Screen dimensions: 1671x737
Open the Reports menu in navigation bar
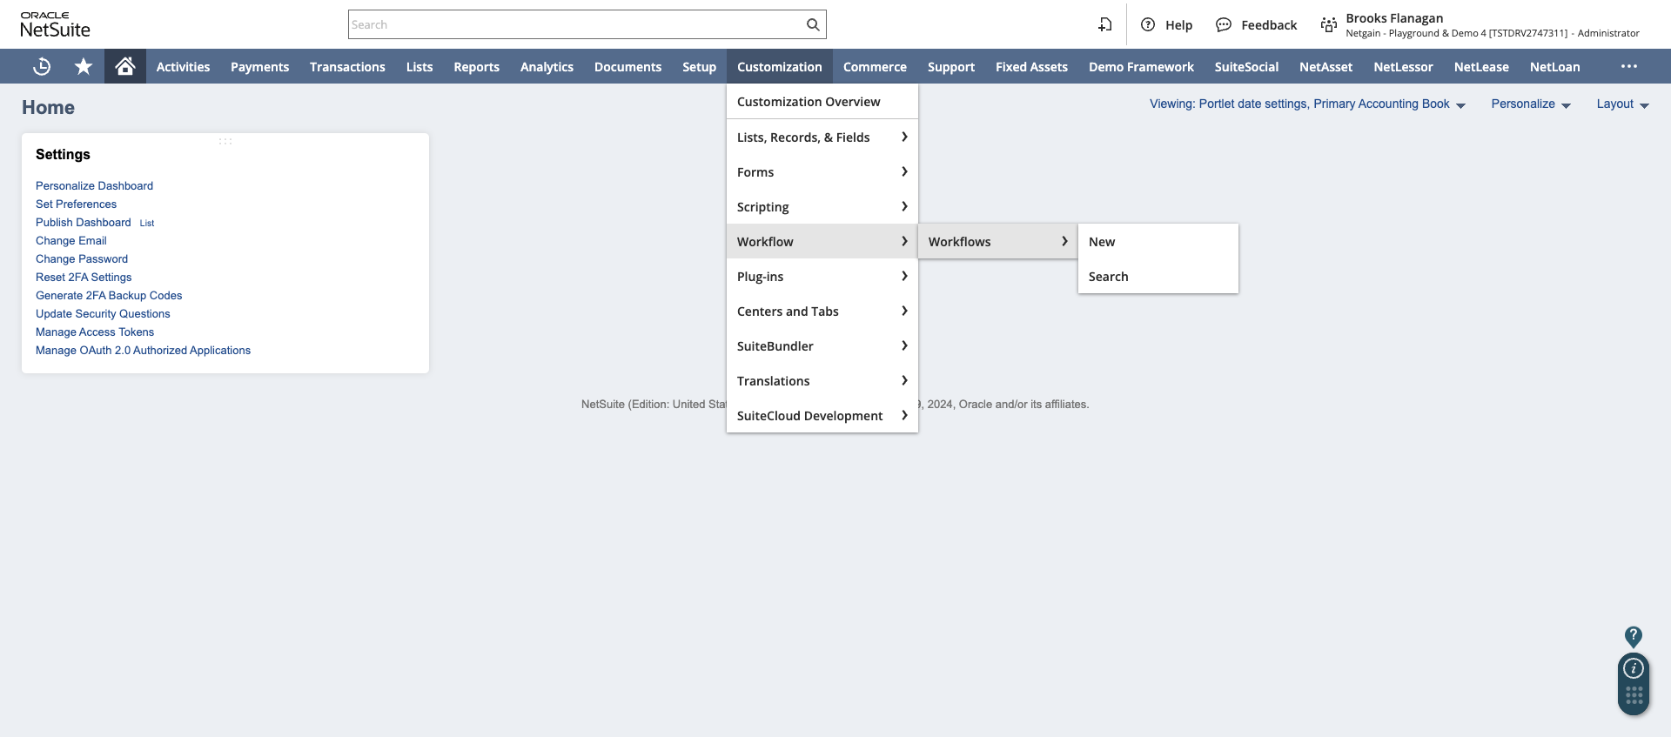pyautogui.click(x=476, y=67)
